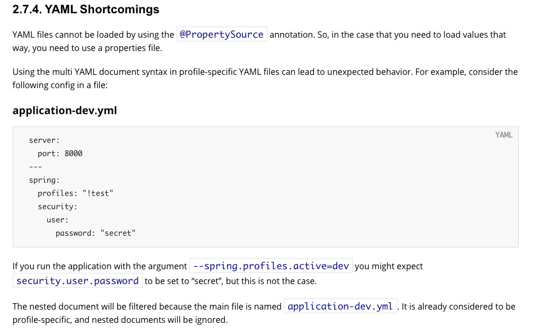Viewport: 541px width, 334px height.
Task: Click the YAML language label in code block
Action: point(503,135)
